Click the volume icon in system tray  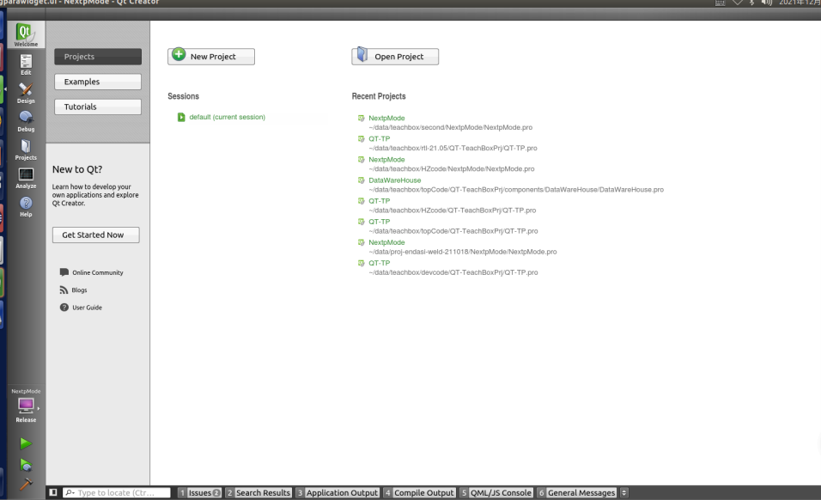click(x=767, y=3)
